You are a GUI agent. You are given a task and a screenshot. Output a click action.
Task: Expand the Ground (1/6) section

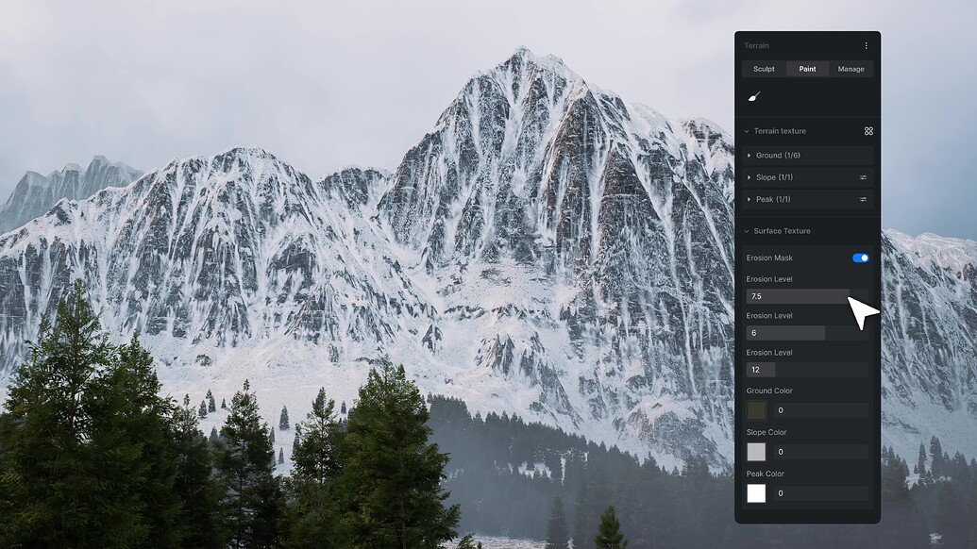tap(778, 155)
